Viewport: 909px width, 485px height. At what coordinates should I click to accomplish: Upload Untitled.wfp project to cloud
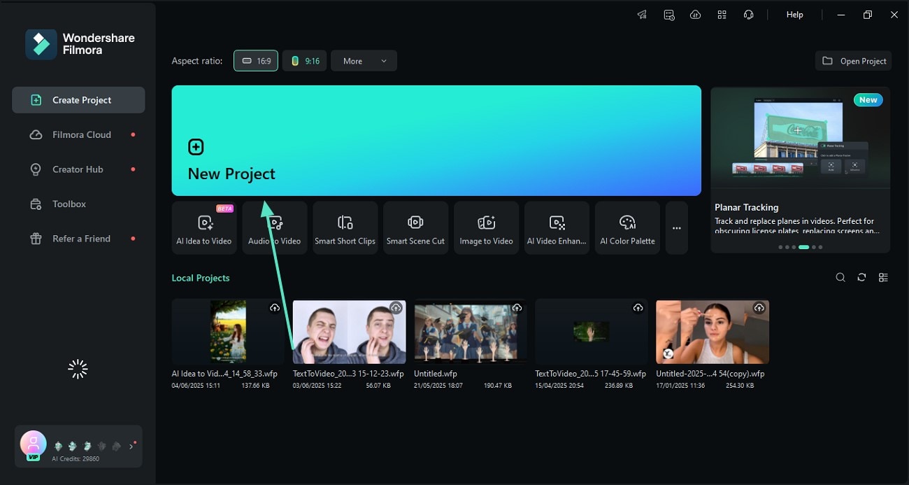[517, 308]
